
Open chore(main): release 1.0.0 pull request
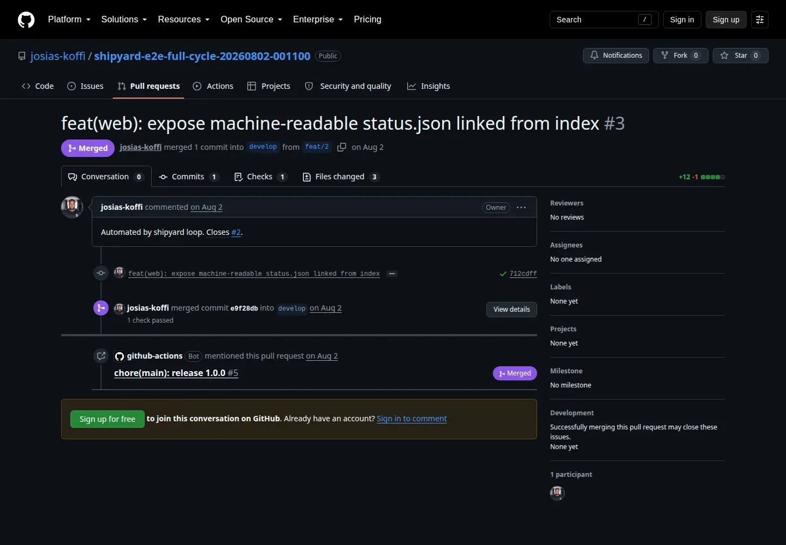[x=176, y=373]
